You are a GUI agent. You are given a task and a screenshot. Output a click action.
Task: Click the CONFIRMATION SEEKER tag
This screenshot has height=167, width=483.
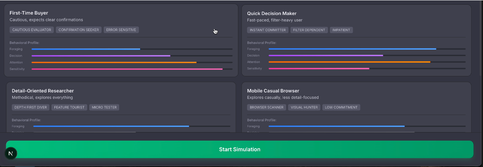[x=79, y=30]
